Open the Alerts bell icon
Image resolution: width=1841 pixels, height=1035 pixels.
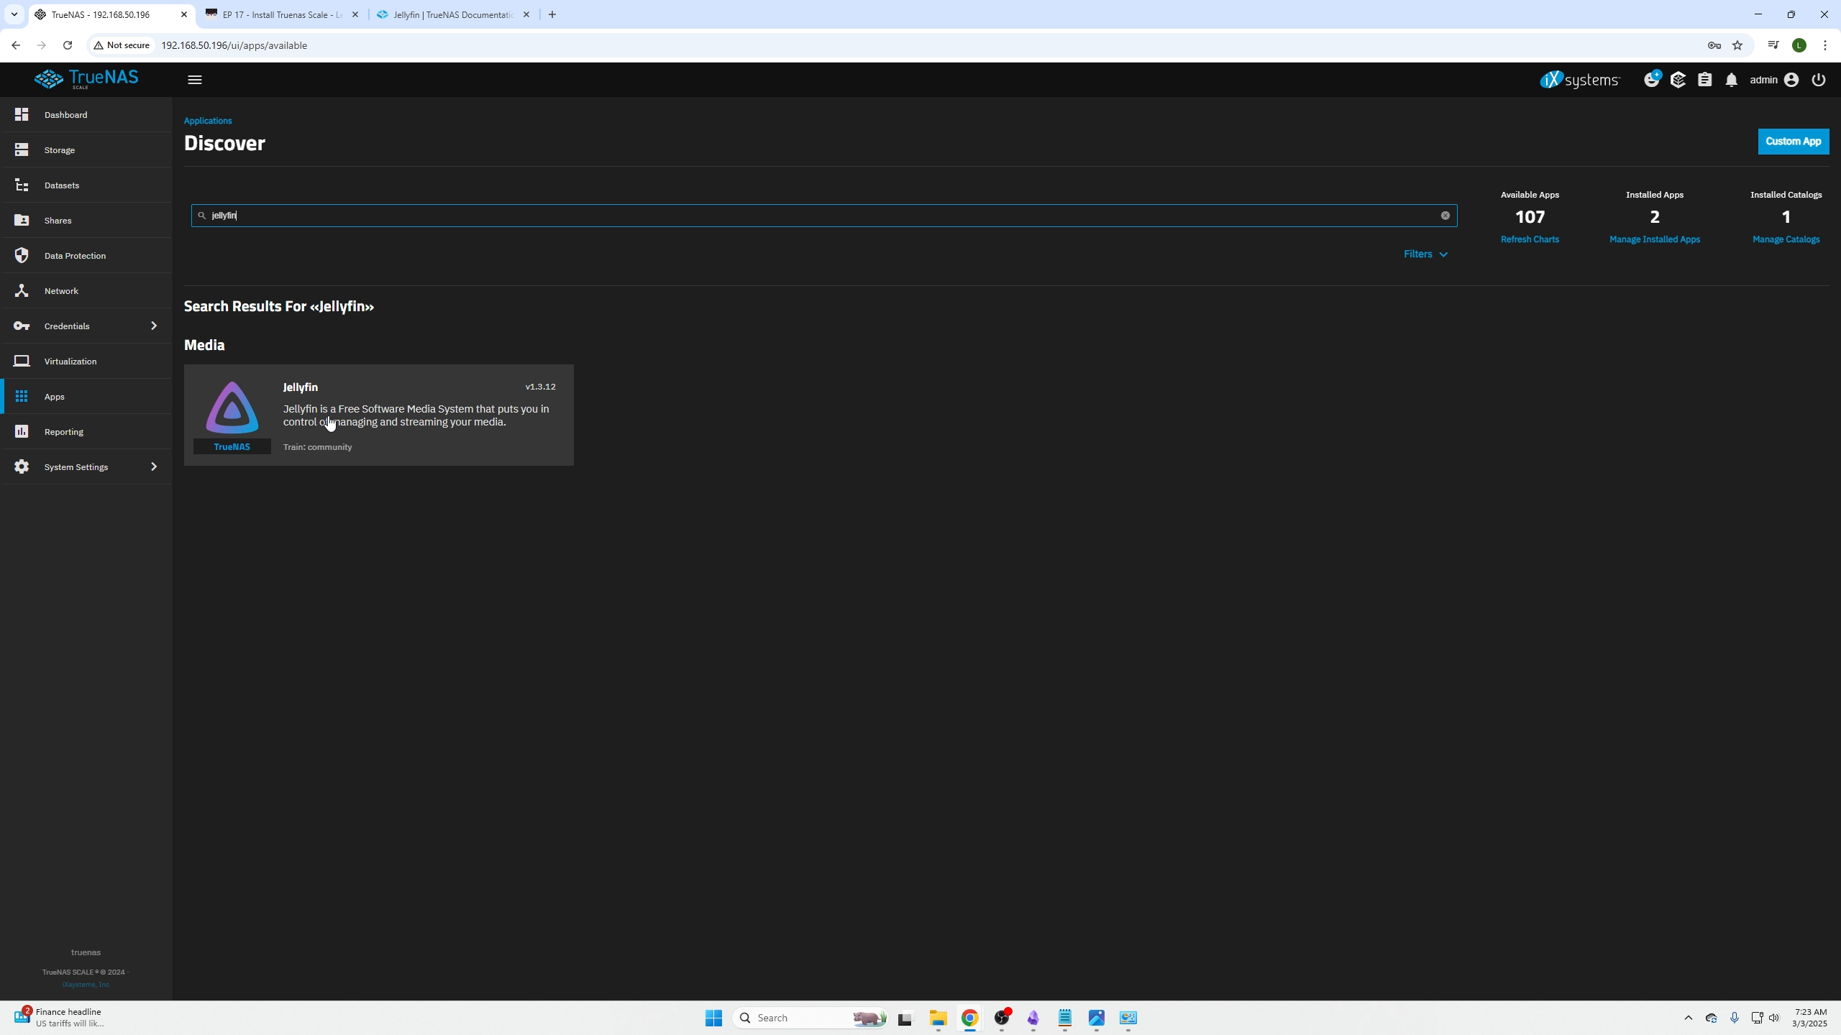pyautogui.click(x=1732, y=80)
